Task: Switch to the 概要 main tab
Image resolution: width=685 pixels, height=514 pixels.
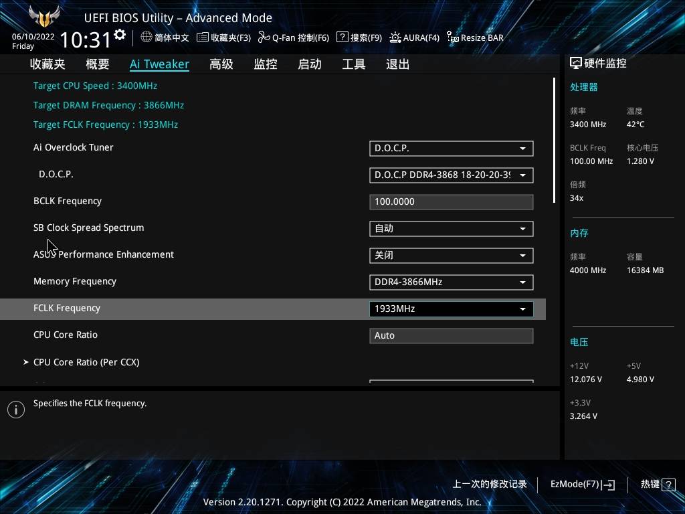Action: (x=98, y=64)
